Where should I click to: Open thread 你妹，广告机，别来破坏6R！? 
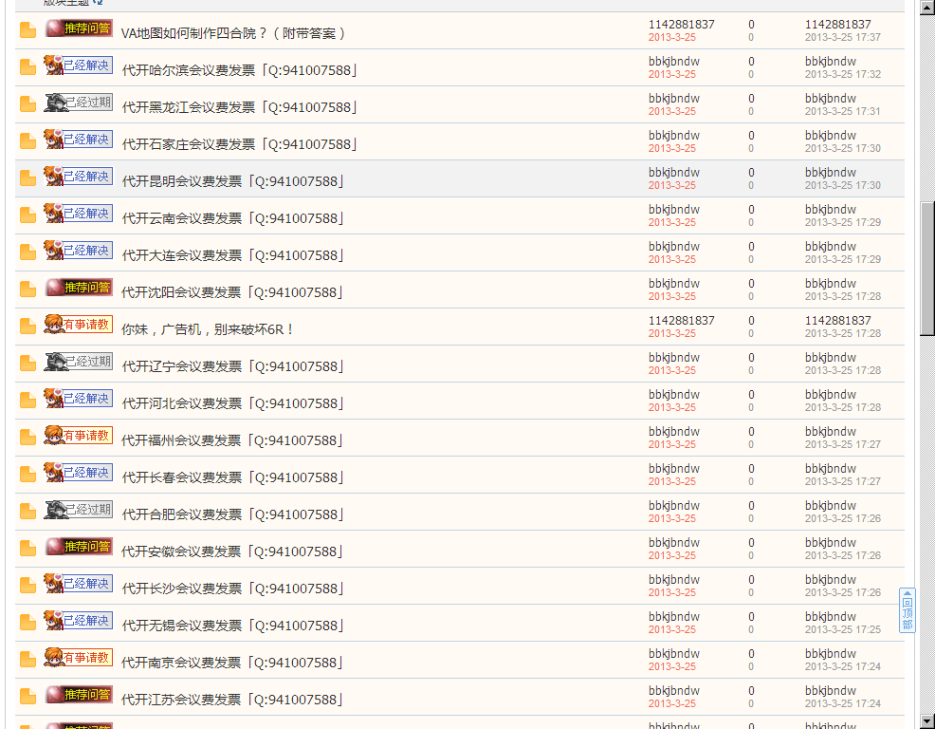click(208, 329)
